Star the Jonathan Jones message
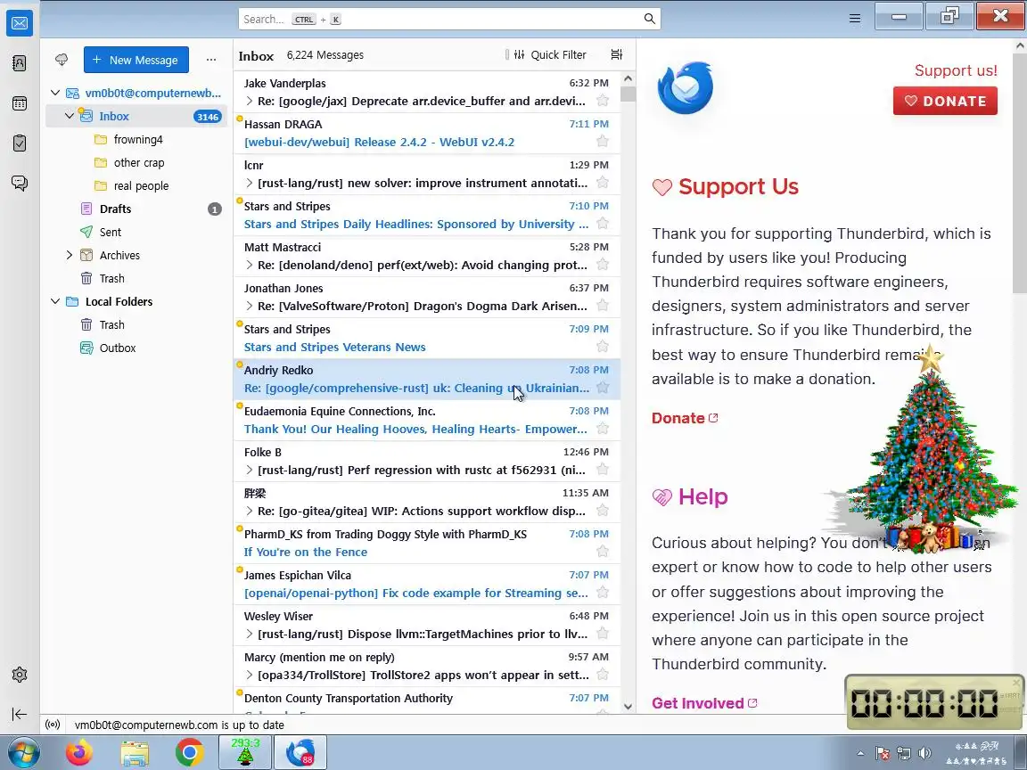 tap(603, 306)
